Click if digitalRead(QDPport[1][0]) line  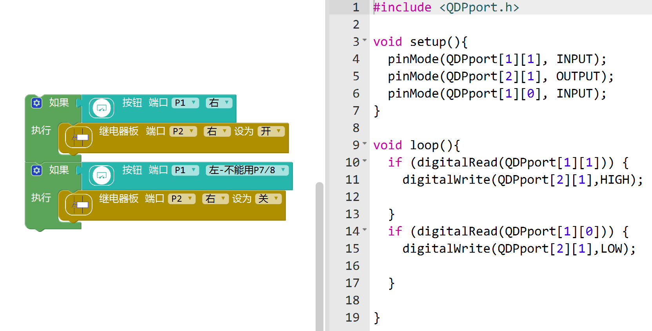pos(508,232)
